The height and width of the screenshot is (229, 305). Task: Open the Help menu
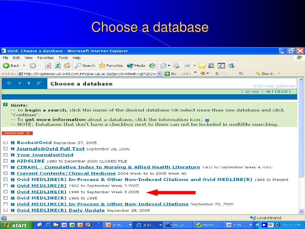click(77, 58)
